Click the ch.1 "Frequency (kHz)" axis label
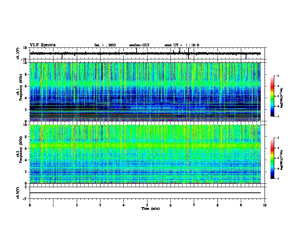 click(x=21, y=87)
